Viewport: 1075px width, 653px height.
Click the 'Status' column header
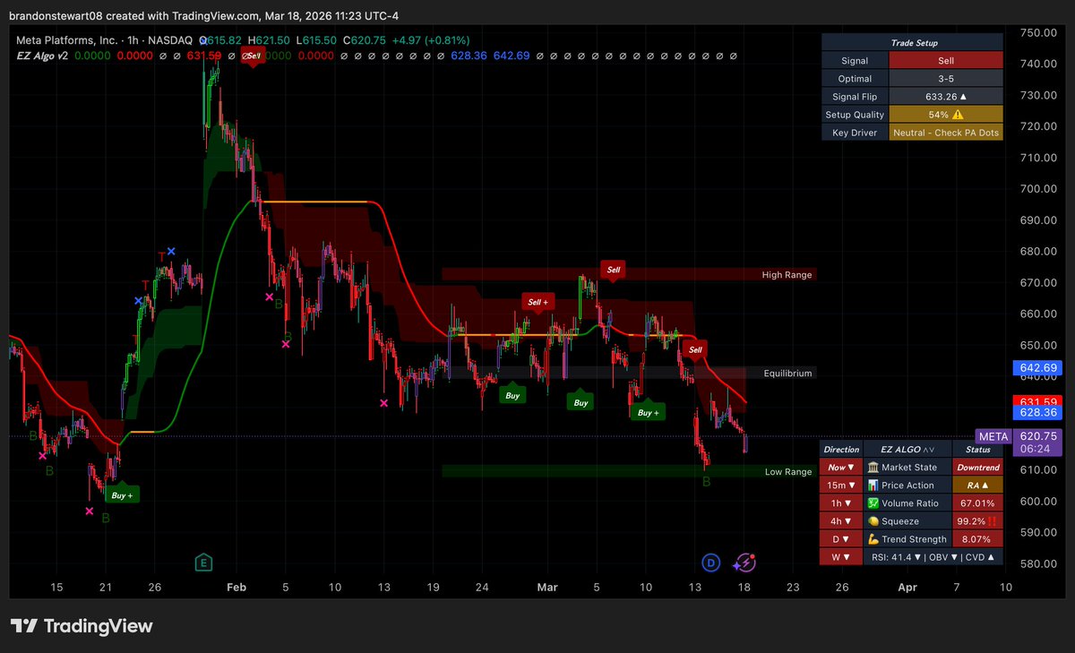pos(978,450)
